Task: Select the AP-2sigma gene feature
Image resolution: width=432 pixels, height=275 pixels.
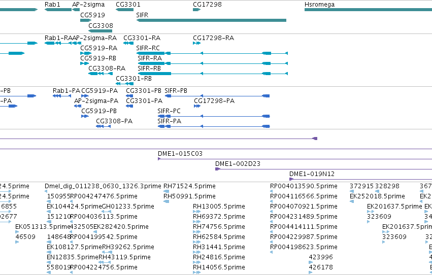Action: click(76, 10)
